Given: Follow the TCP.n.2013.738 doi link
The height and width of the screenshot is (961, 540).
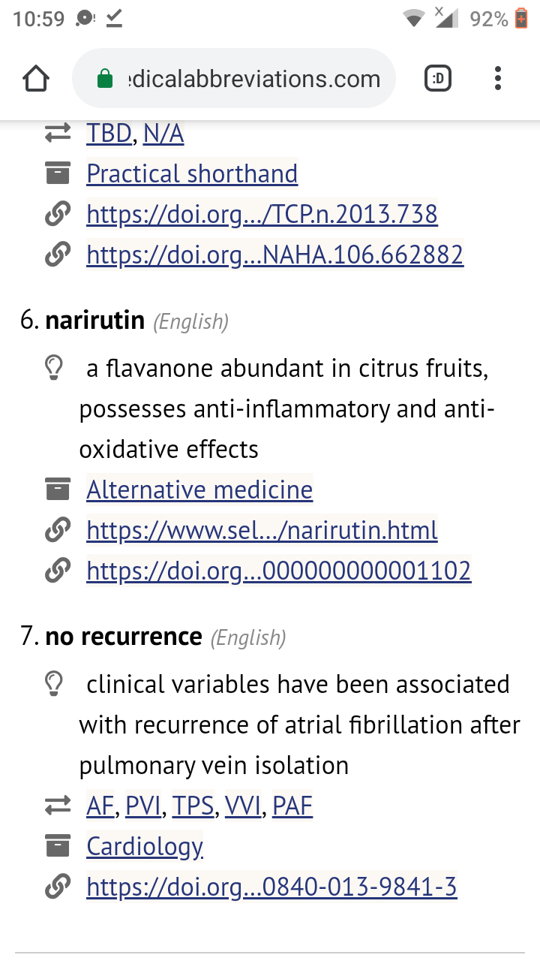Looking at the screenshot, I should coord(262,215).
